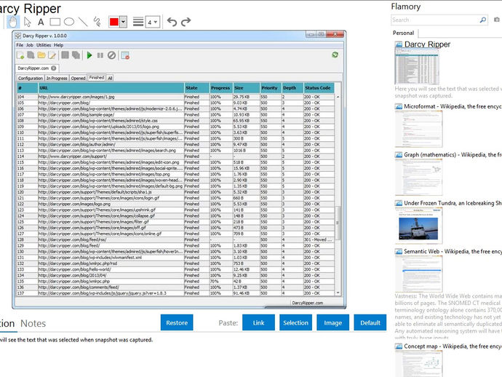Click the gray stacked squares icon
The height and width of the screenshot is (377, 502).
click(76, 55)
